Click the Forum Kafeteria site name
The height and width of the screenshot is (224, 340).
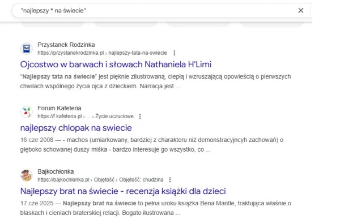click(59, 108)
